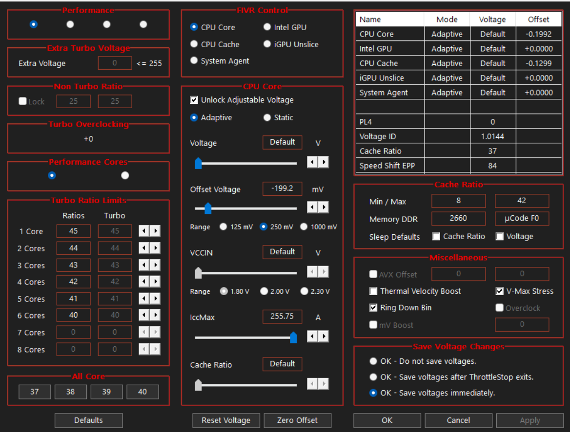
Task: Increase the 1 Core turbo ratio
Action: click(x=155, y=231)
